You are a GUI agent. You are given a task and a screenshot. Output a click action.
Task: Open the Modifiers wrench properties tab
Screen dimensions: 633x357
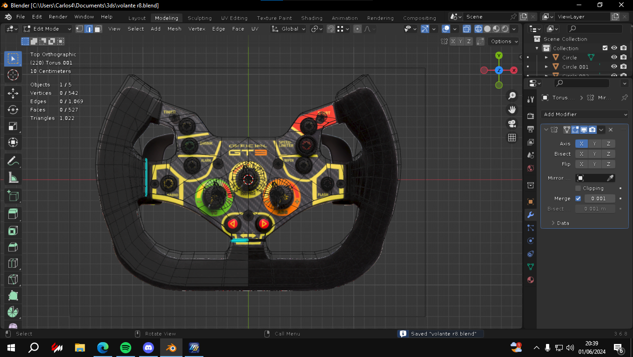[x=530, y=215]
